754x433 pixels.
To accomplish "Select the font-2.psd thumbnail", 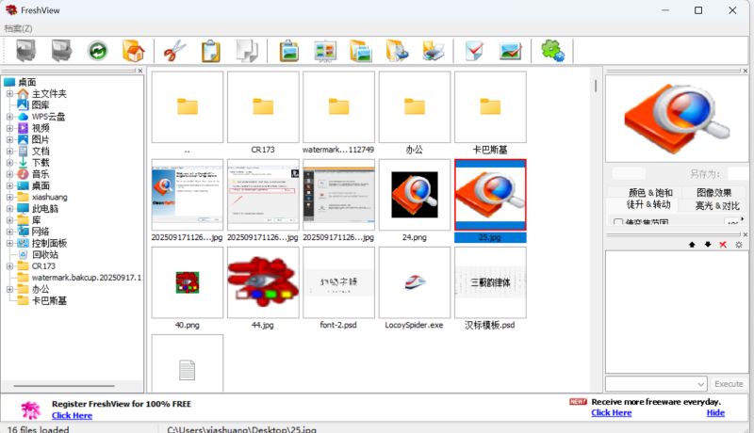I will coord(338,282).
